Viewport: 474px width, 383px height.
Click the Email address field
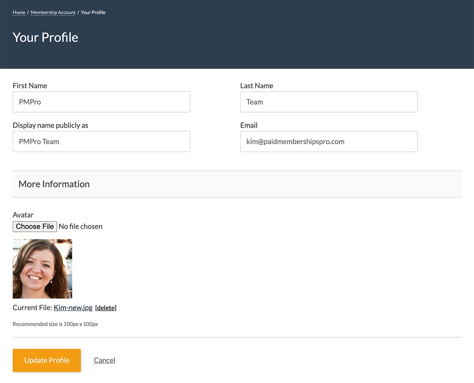pos(329,141)
